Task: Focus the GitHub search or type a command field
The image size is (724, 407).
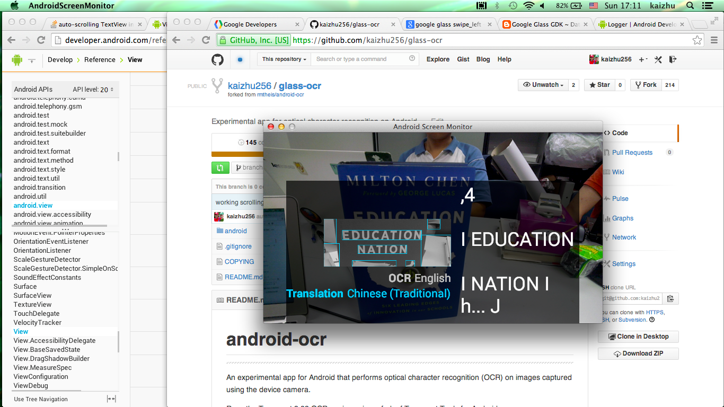Action: point(365,59)
